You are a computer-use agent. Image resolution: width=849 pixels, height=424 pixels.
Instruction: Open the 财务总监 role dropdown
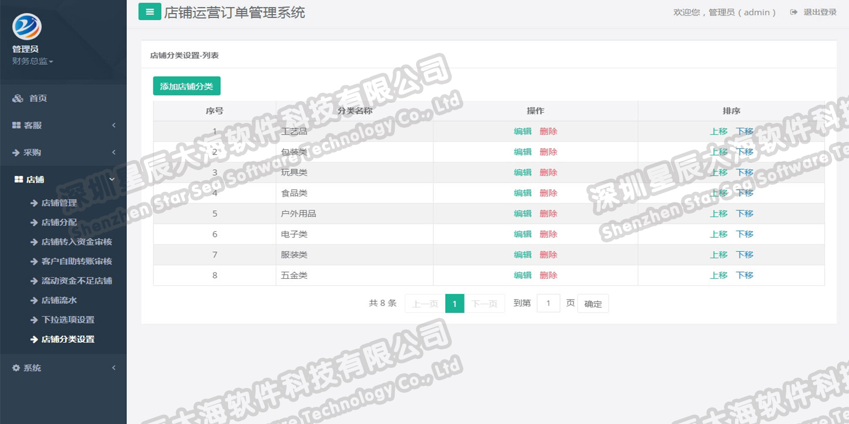(33, 61)
